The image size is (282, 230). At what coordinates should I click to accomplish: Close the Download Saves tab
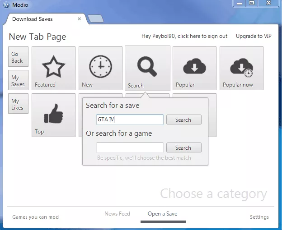(80, 19)
